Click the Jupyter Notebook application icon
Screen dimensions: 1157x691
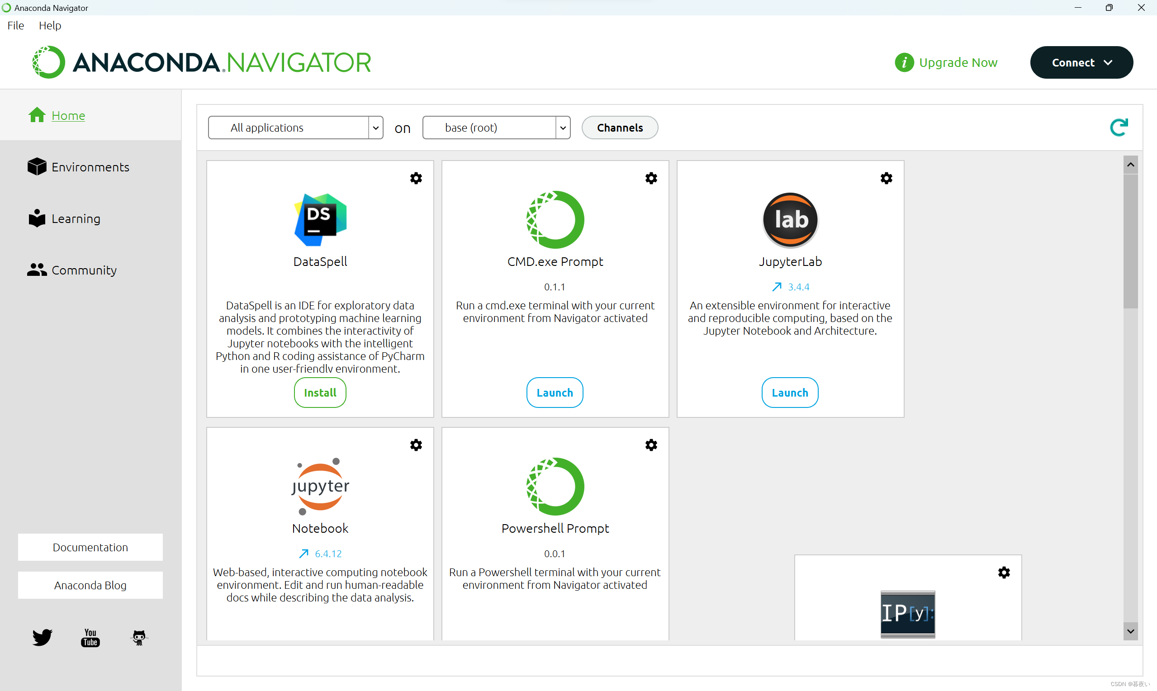click(320, 485)
